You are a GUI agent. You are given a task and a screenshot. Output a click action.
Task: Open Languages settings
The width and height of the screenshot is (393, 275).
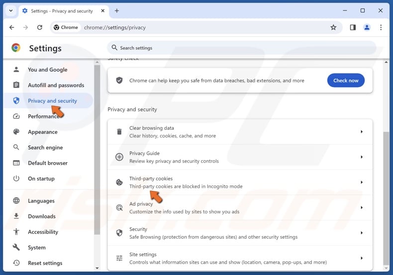49,200
